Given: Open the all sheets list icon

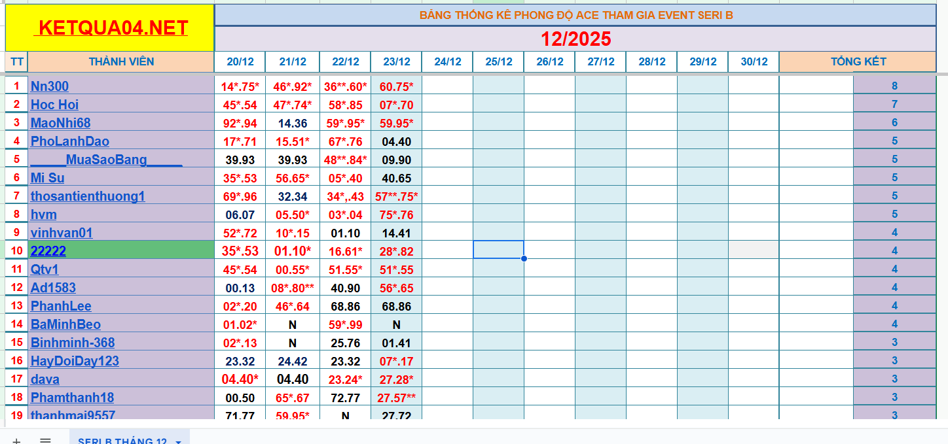Looking at the screenshot, I should coord(45,441).
